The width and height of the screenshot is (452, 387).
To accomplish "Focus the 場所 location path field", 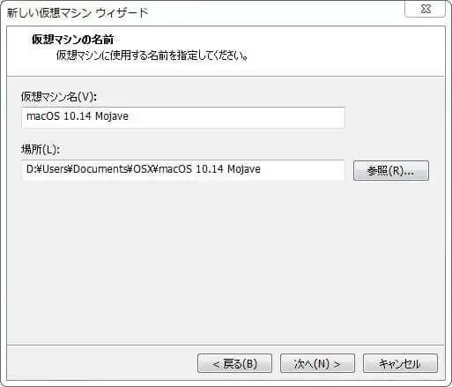I will pyautogui.click(x=183, y=170).
